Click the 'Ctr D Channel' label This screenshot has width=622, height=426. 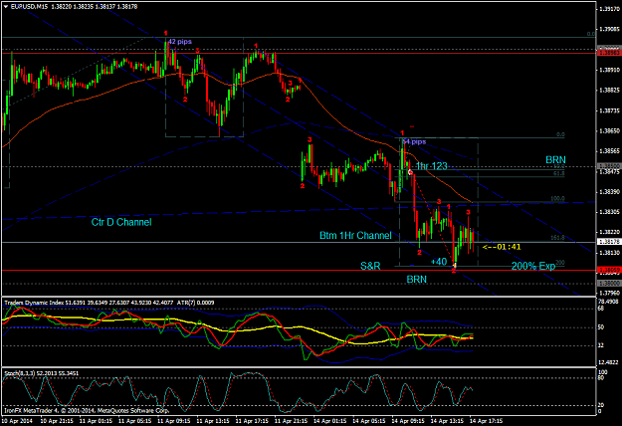click(x=121, y=222)
